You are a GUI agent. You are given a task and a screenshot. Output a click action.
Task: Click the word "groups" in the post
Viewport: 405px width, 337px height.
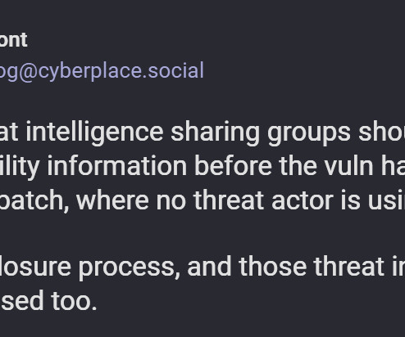pyautogui.click(x=309, y=133)
